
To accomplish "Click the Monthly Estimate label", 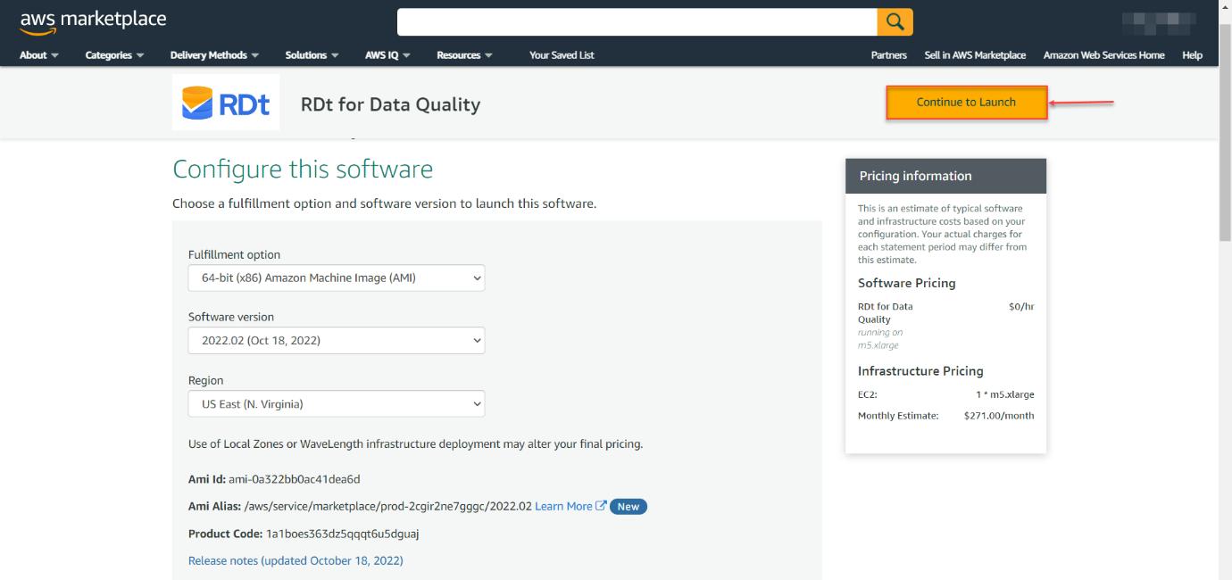I will tap(898, 415).
